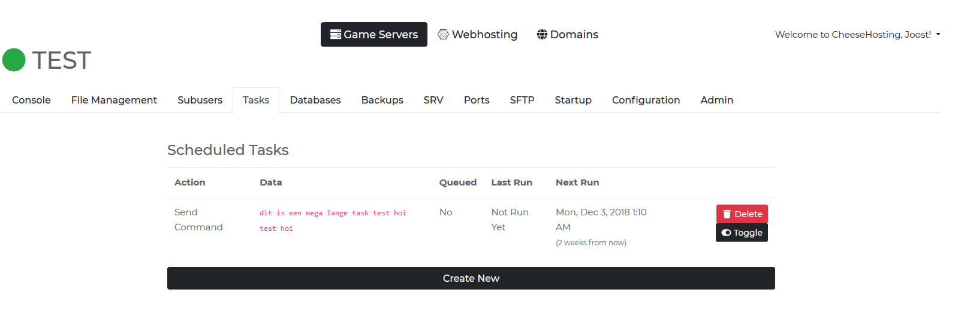Switch to the Console tab

point(31,100)
